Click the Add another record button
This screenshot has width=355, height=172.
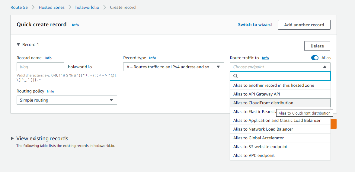[304, 25]
